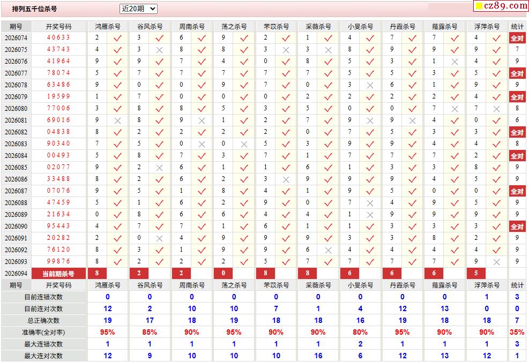Click the cz89.com site logo

pos(501,6)
